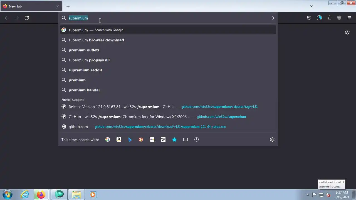Open the list all tabs dropdown
Viewport: 356px width, 200px height.
pos(311,6)
